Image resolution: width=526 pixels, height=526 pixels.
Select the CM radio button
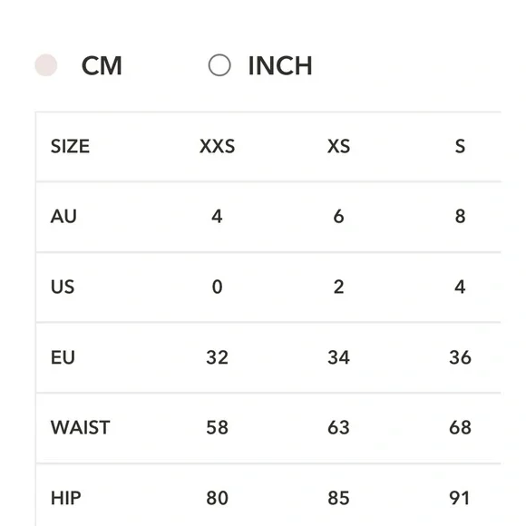click(x=46, y=65)
